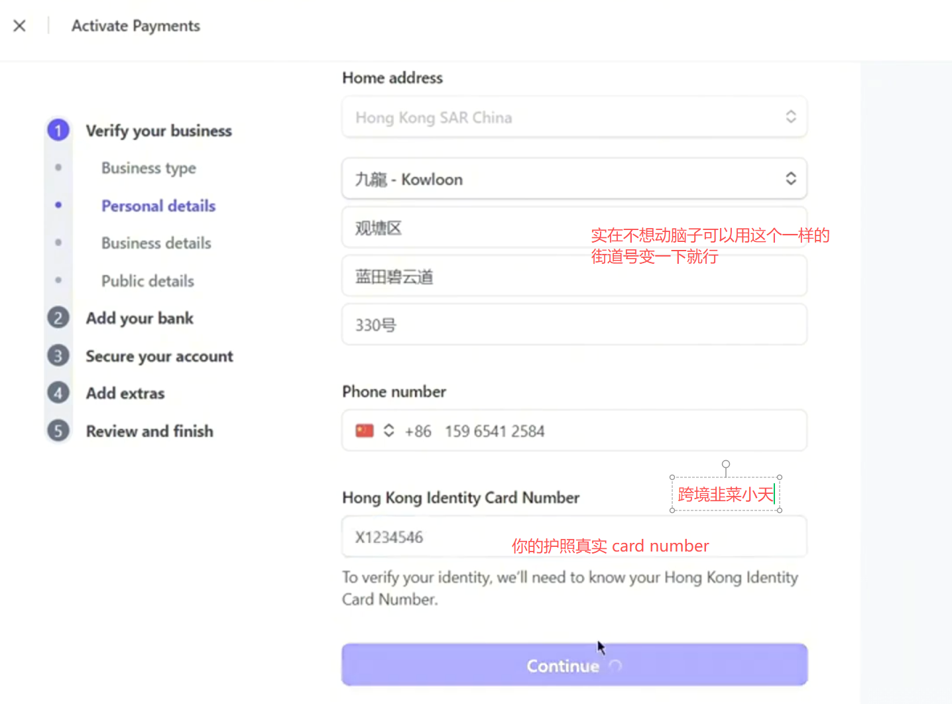Open the Hong Kong SAR China country dropdown
Screen dimensions: 952x704
click(574, 117)
